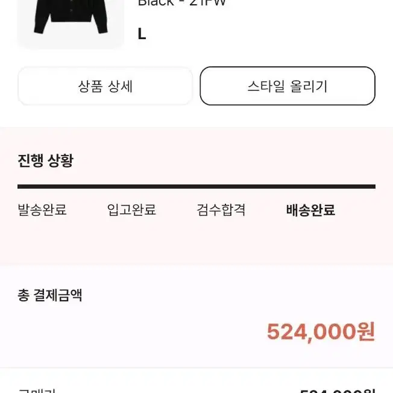The height and width of the screenshot is (393, 393).
Task: Tap the 상품 상세 button
Action: click(x=105, y=86)
